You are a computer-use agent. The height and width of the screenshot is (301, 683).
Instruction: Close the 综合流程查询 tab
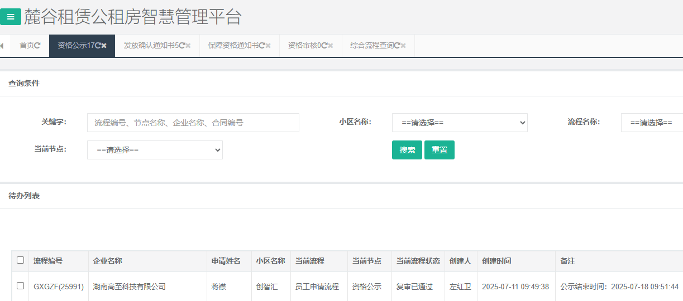pos(403,46)
